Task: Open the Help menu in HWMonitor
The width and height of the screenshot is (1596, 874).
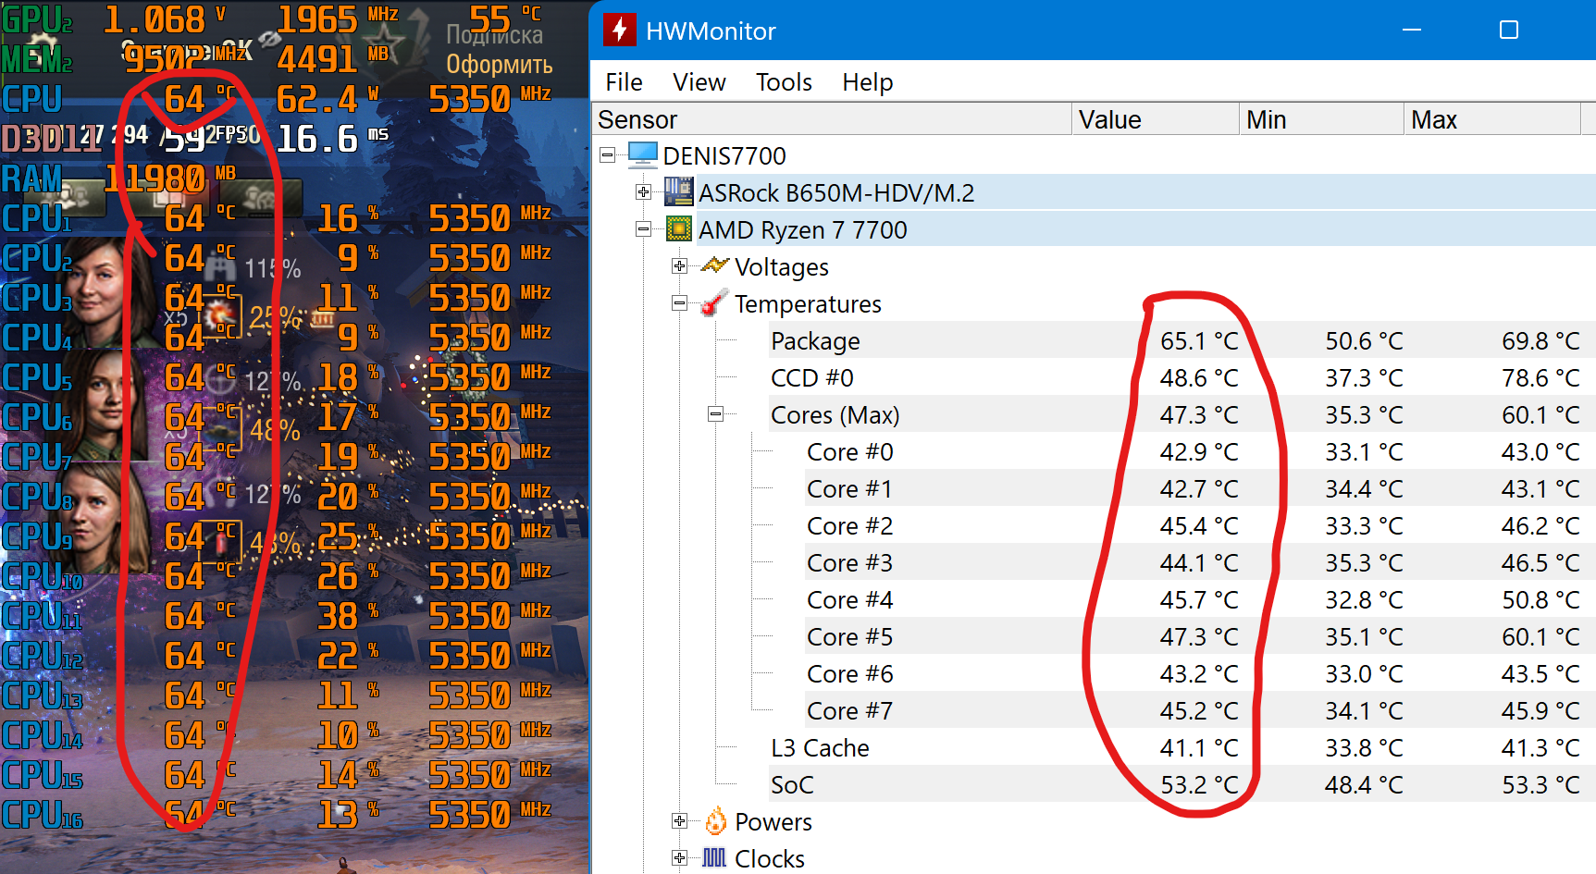Action: [x=867, y=82]
